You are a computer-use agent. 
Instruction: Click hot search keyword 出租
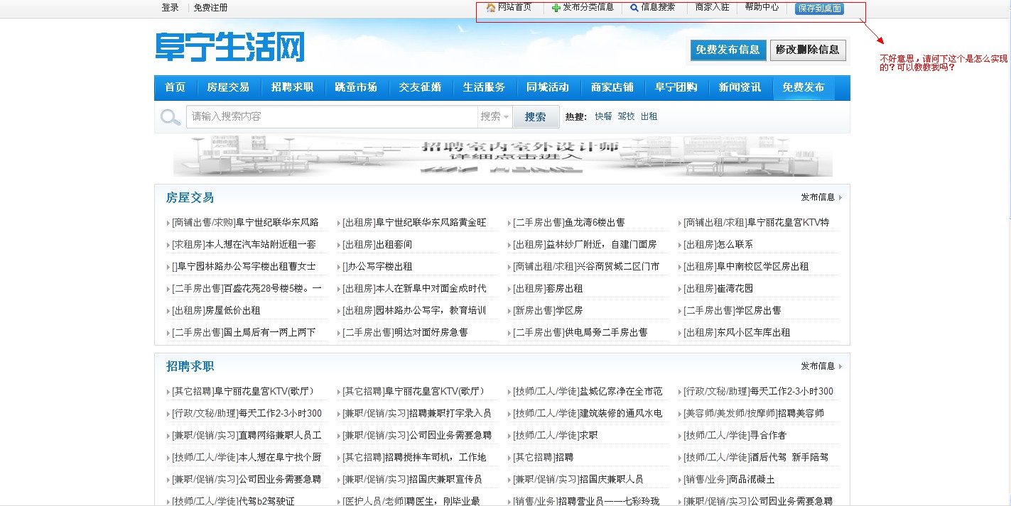pos(649,116)
